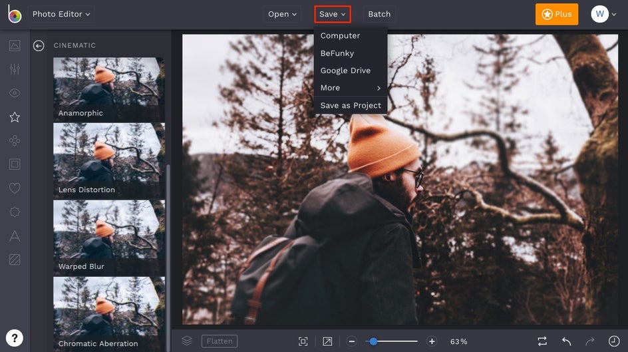Open the layers panel icon
The image size is (628, 352).
[187, 341]
